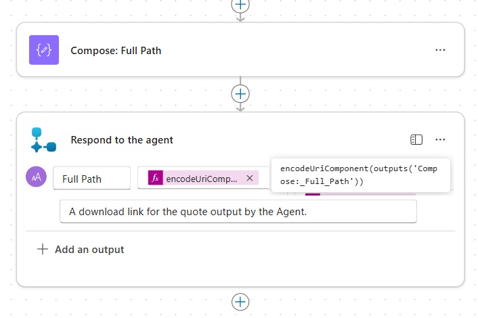Insert step below Respond to the agent
Screen dimensions: 478x318
[x=240, y=302]
